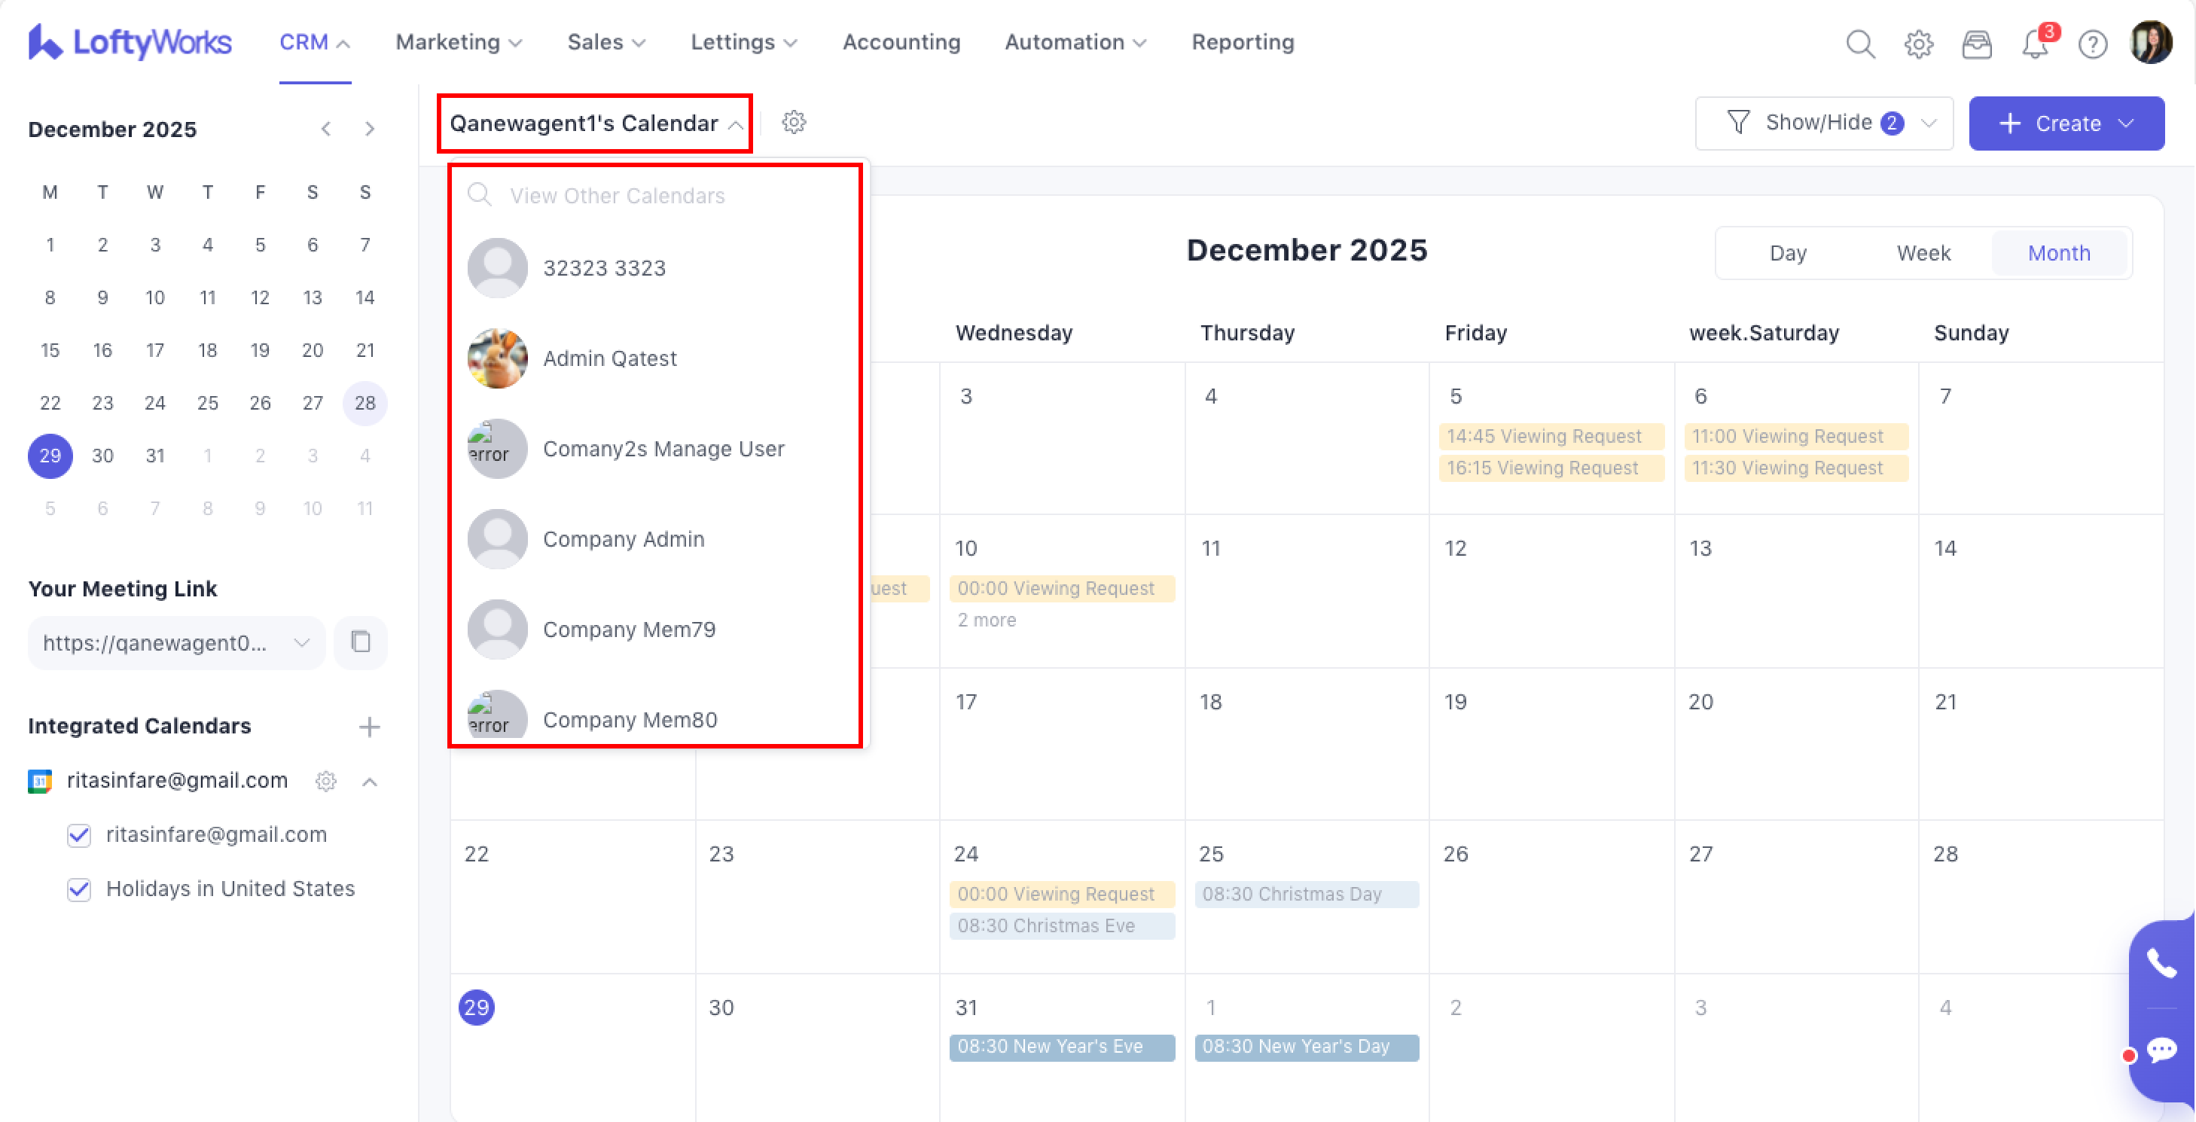This screenshot has height=1122, width=2196.
Task: Switch the calendar to Week view
Action: point(1923,253)
